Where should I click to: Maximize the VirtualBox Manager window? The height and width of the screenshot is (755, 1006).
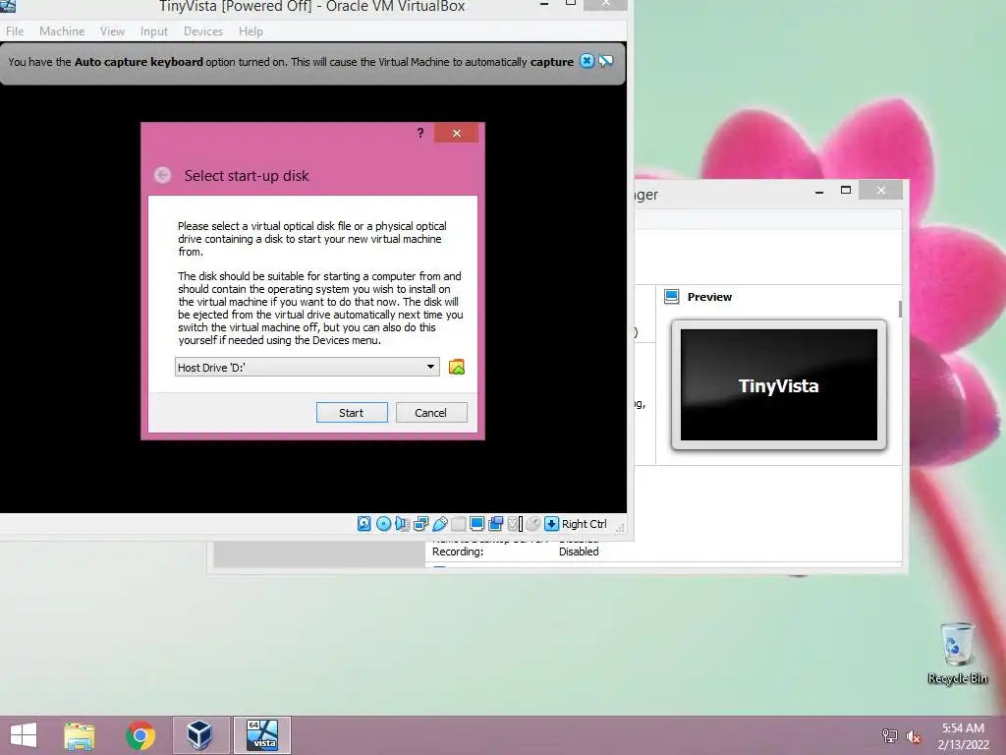point(846,190)
